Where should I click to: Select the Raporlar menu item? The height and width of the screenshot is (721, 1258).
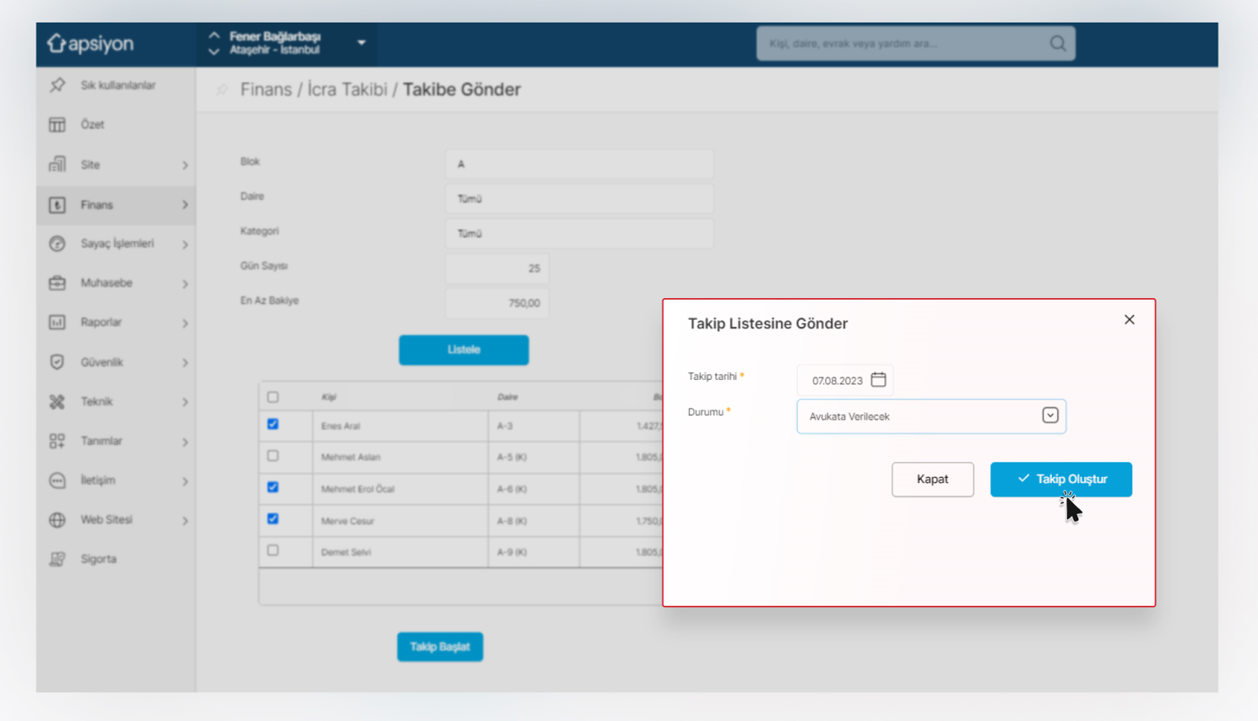tap(117, 323)
